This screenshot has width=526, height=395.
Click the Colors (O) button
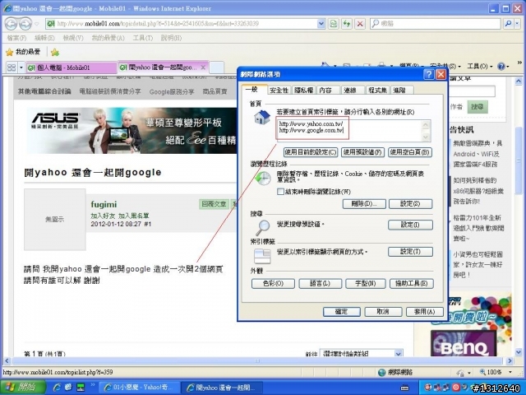coord(273,283)
